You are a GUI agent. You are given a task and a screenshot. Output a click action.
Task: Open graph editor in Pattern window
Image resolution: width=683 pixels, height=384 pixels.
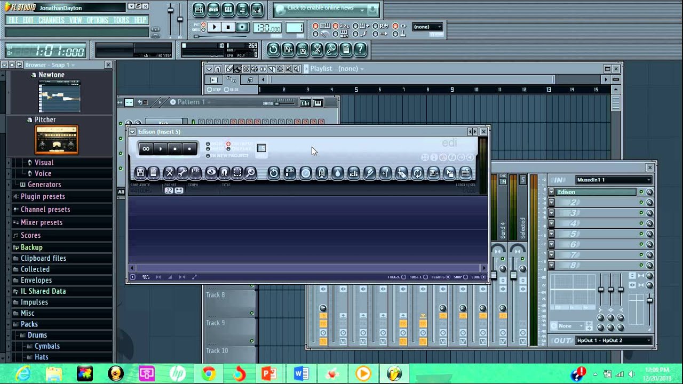(x=305, y=103)
